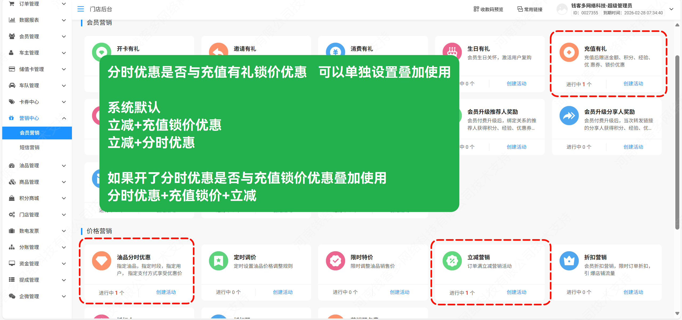Click the hamburger menu collapse icon
This screenshot has height=320, width=682.
click(x=80, y=9)
